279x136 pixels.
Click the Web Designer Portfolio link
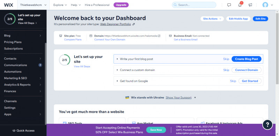tap(115, 24)
